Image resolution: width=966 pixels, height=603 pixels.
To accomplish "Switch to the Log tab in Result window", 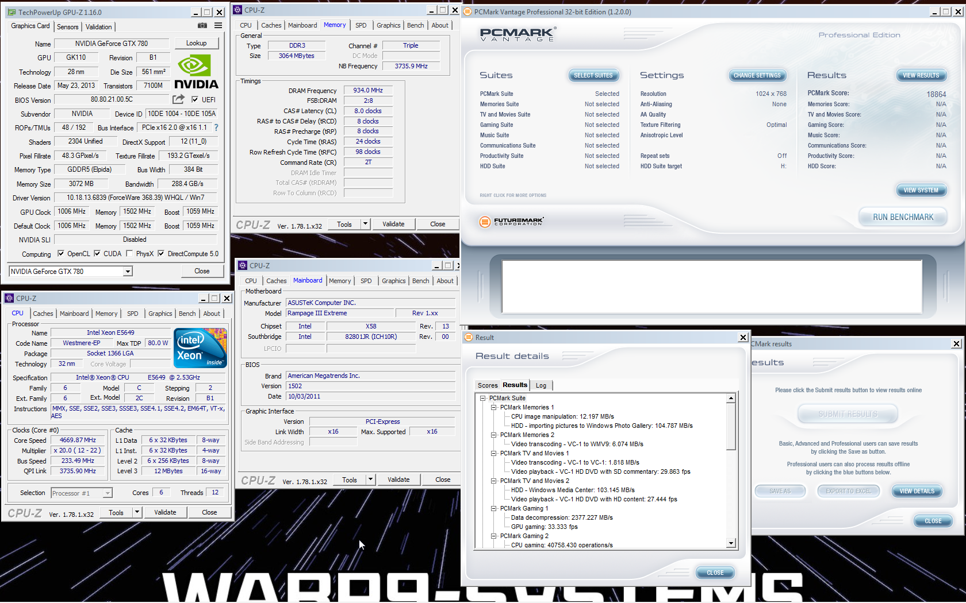I will point(541,385).
